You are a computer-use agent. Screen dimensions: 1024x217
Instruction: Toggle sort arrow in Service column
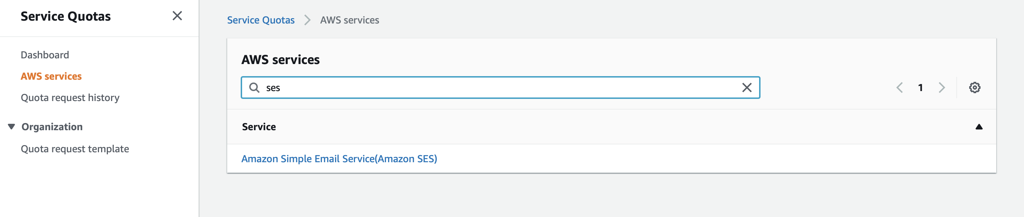click(979, 127)
